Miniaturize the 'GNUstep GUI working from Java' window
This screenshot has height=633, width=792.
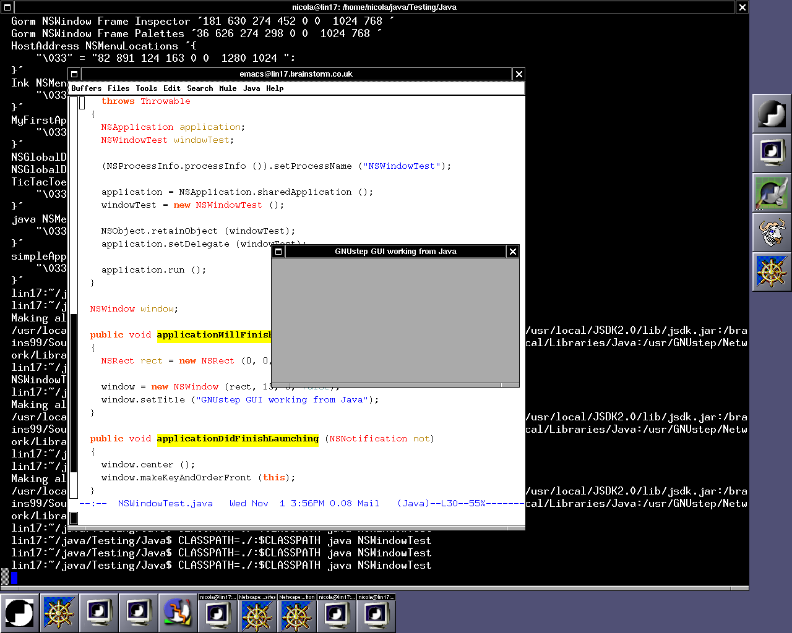(278, 252)
